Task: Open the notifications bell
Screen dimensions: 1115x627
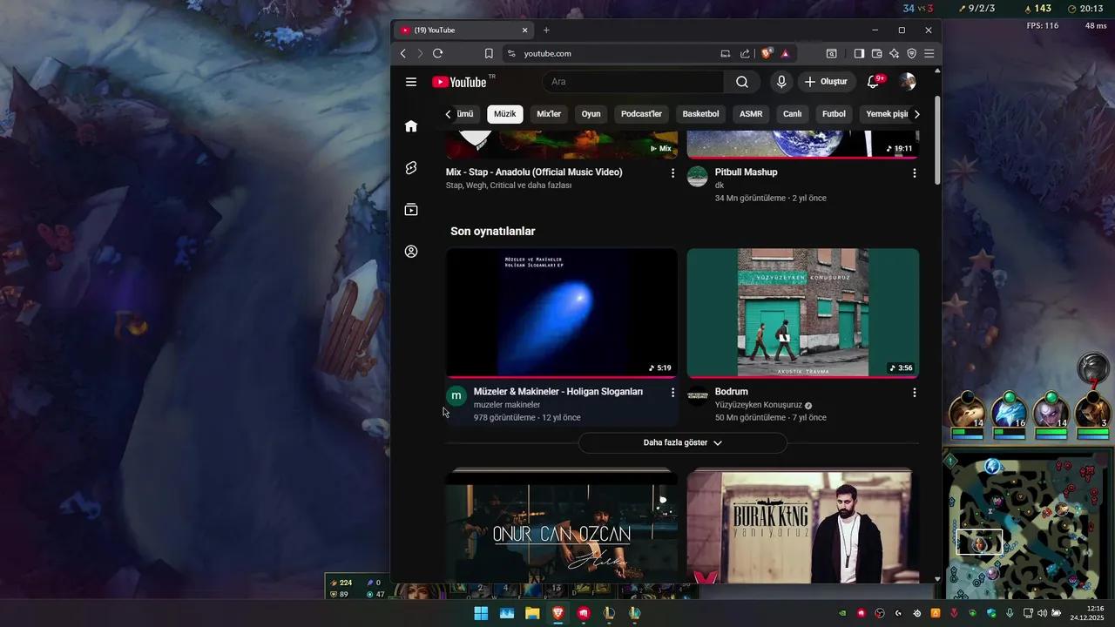Action: point(872,81)
